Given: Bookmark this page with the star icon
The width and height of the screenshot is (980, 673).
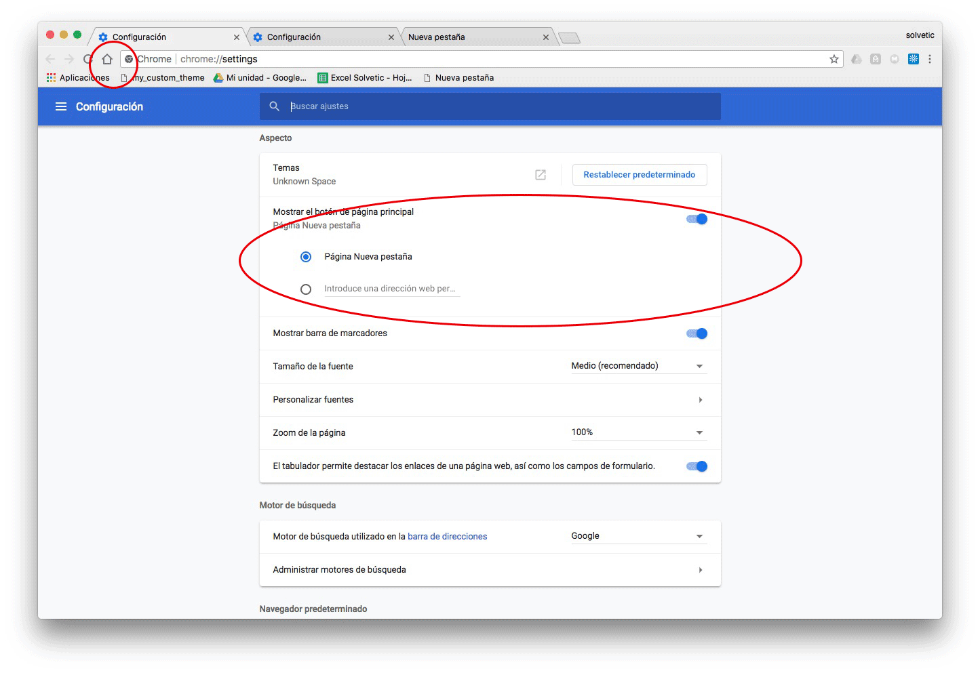Looking at the screenshot, I should click(834, 59).
